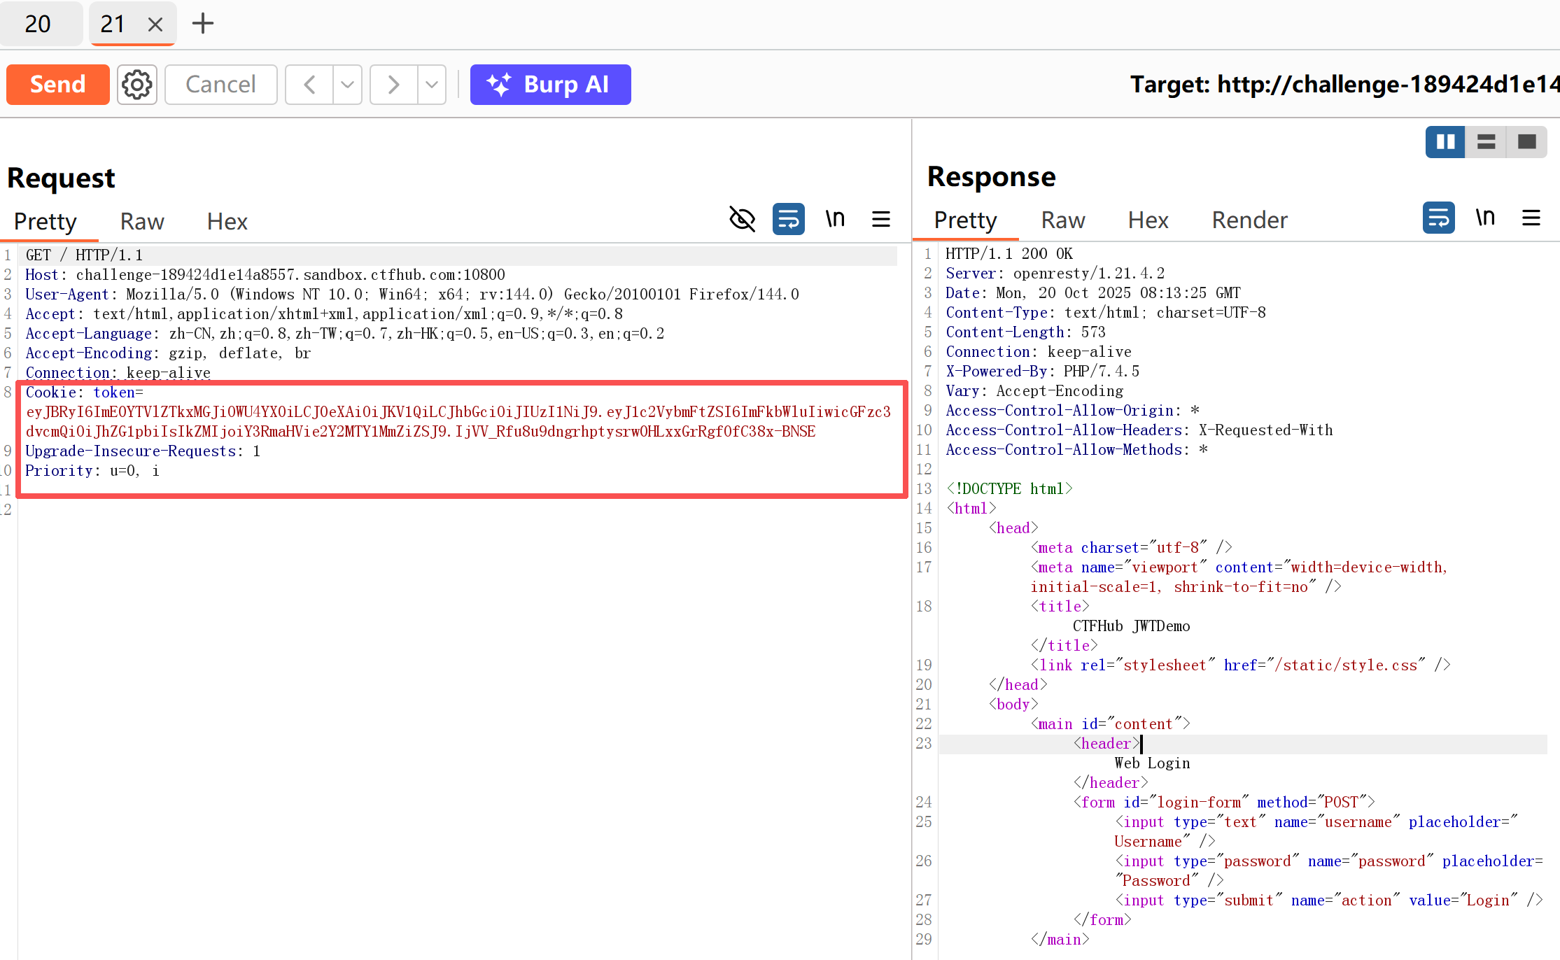Toggle newline display in Request panel
Viewport: 1560px width, 960px height.
click(835, 220)
